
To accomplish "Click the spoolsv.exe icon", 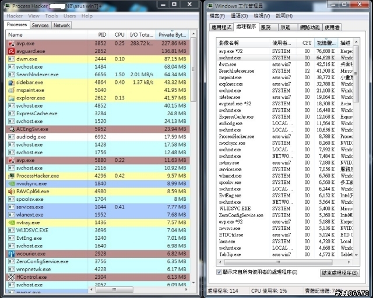I will pos(11,199).
